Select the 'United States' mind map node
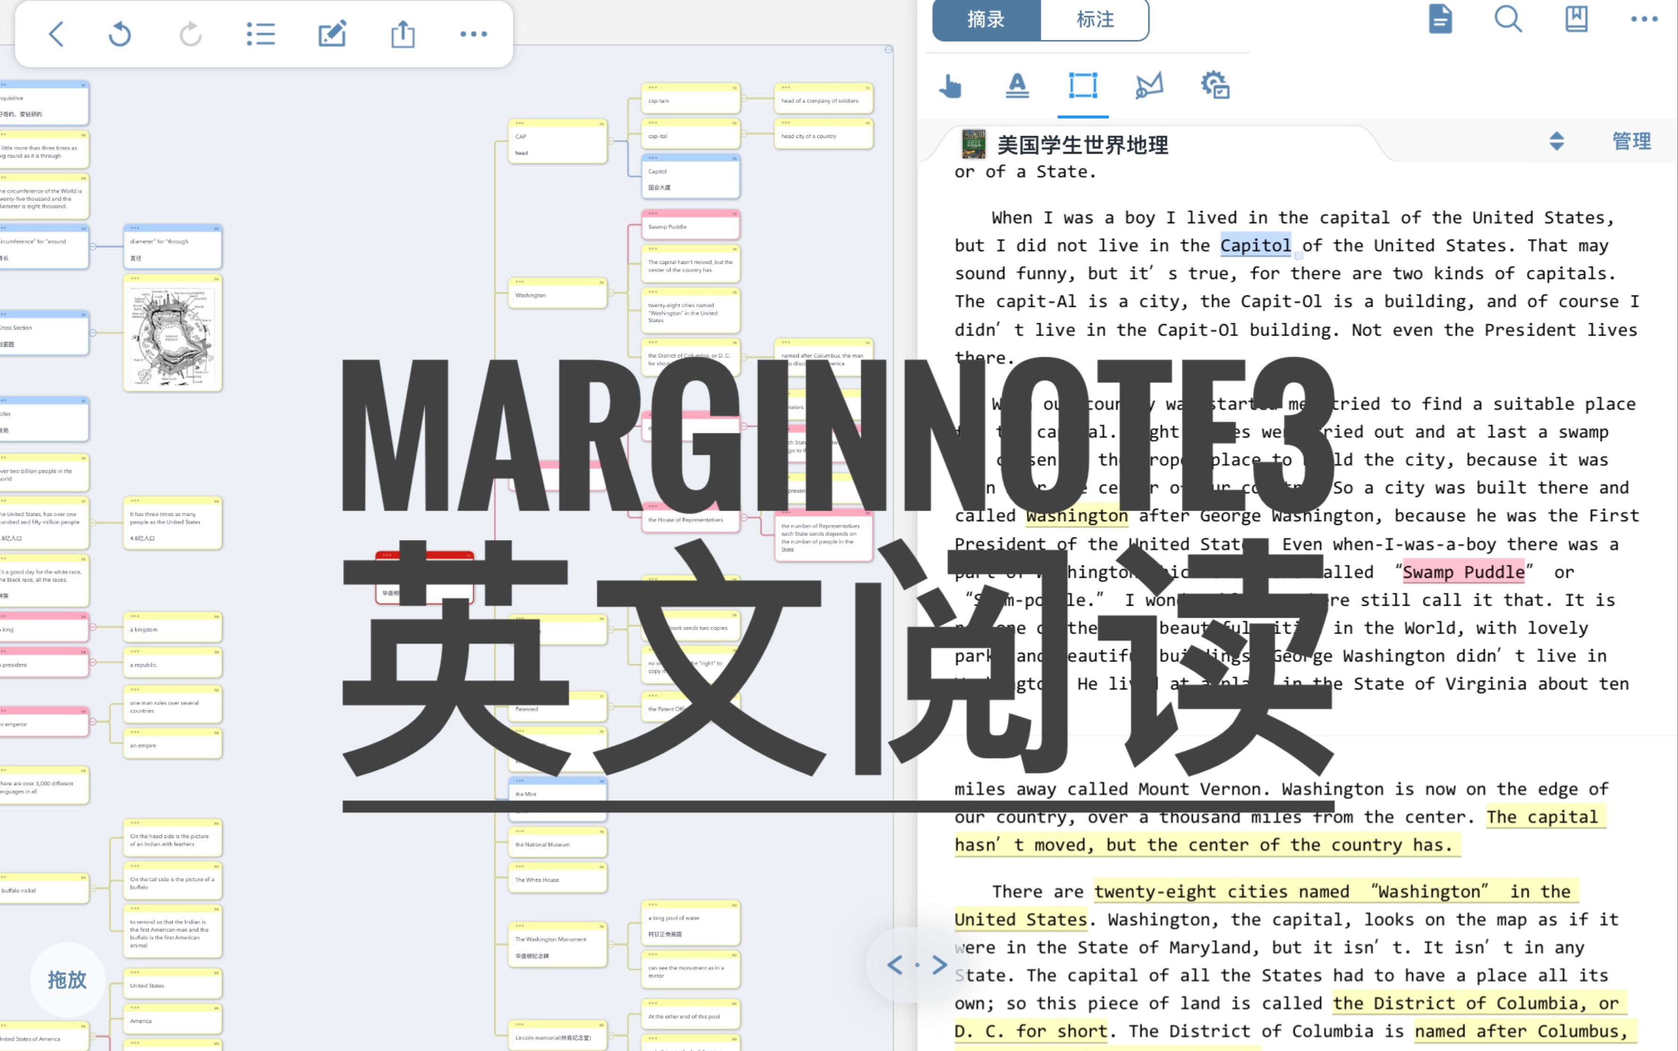 click(x=173, y=984)
